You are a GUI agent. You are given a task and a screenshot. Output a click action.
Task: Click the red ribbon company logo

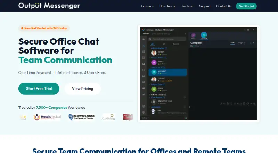[128, 117]
